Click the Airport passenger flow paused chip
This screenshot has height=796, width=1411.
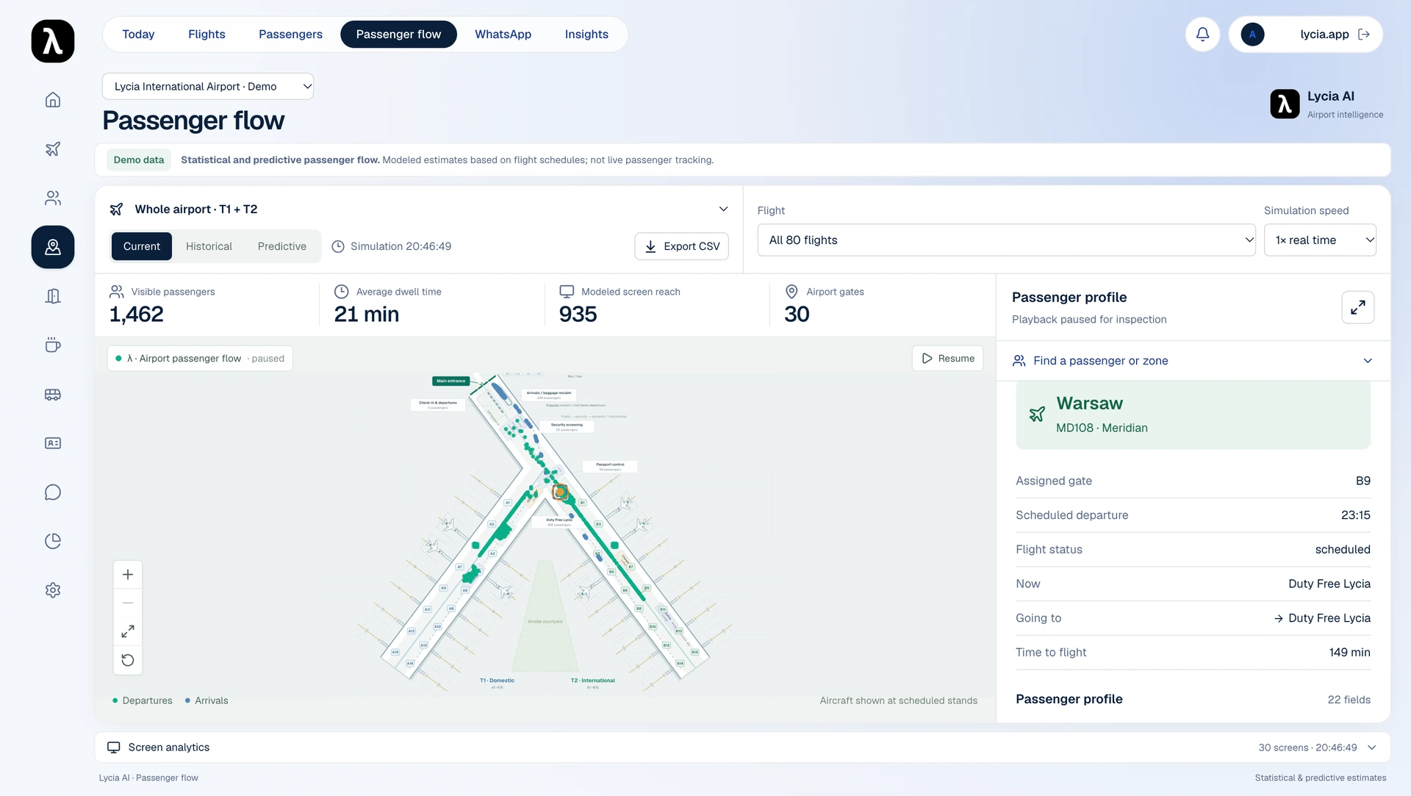tap(200, 359)
